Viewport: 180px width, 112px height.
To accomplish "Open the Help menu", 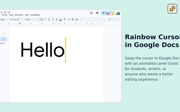I will tap(27, 15).
